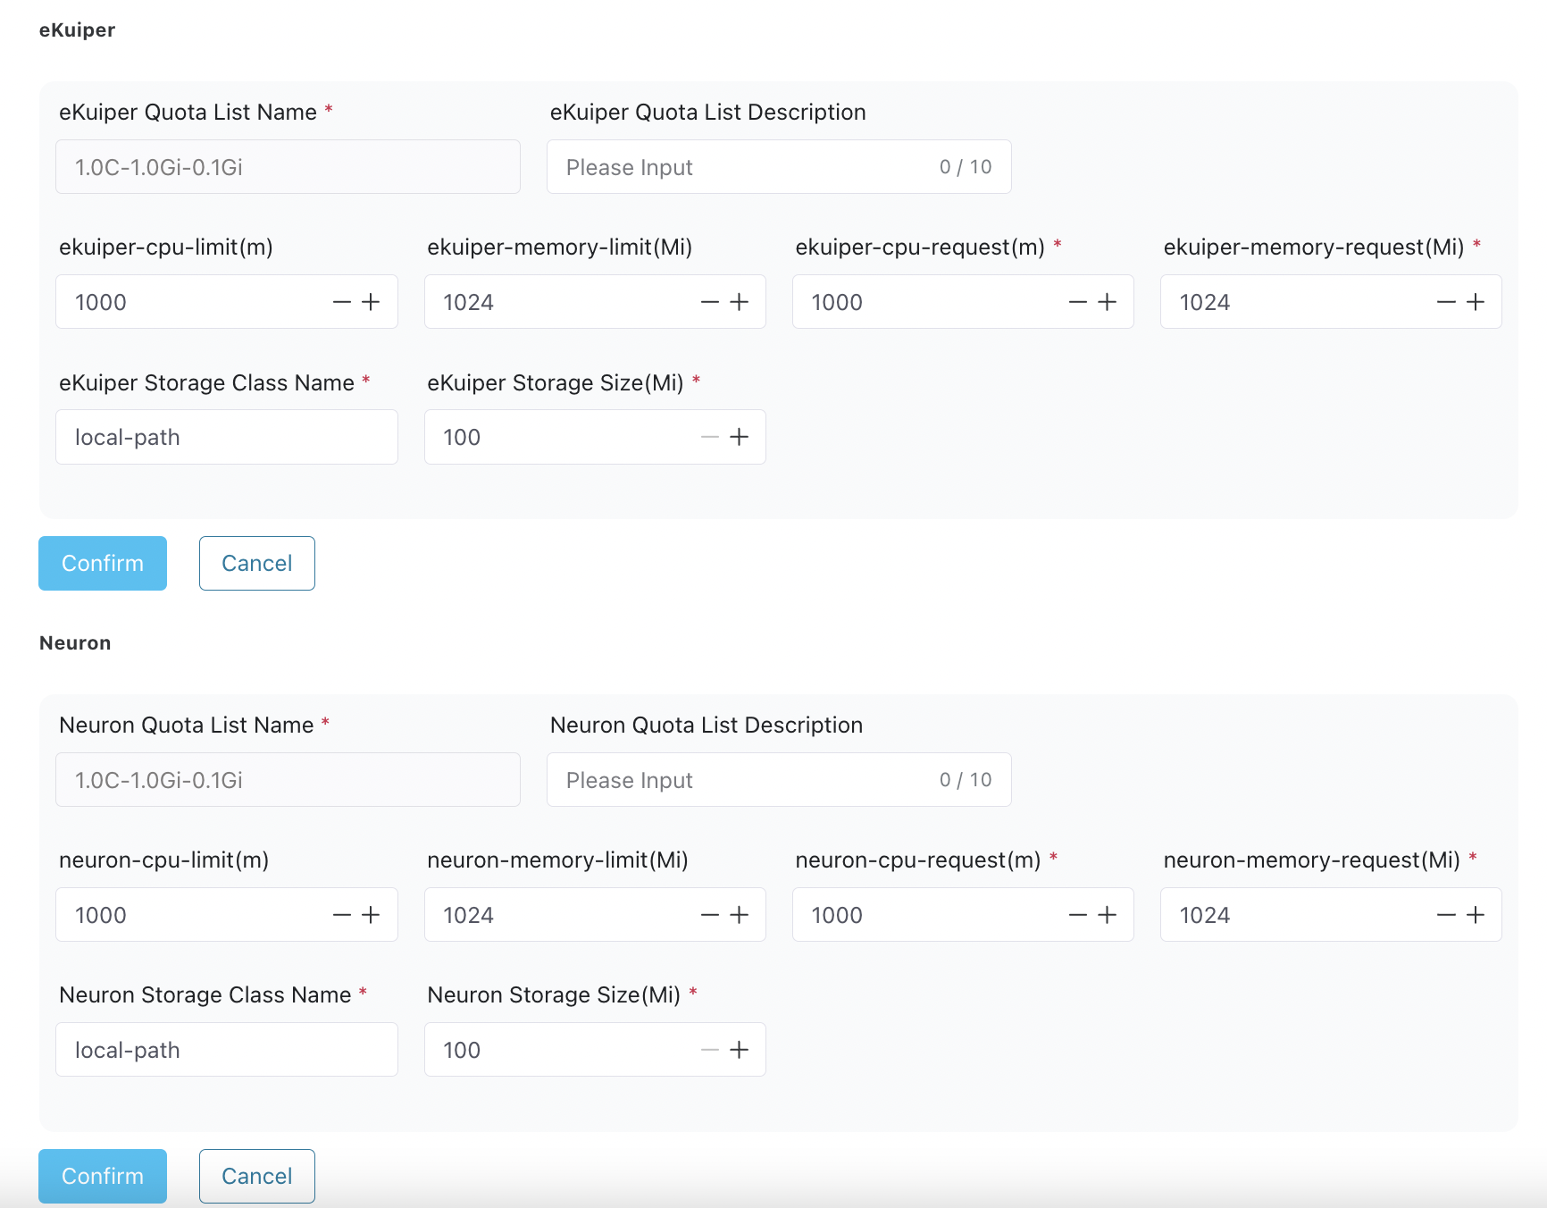Decrease neuron-cpu-limit with minus icon
Screen dimensions: 1547x1208
[341, 915]
